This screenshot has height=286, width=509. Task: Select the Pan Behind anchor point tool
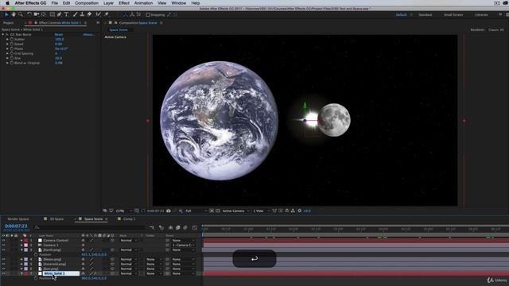click(44, 14)
